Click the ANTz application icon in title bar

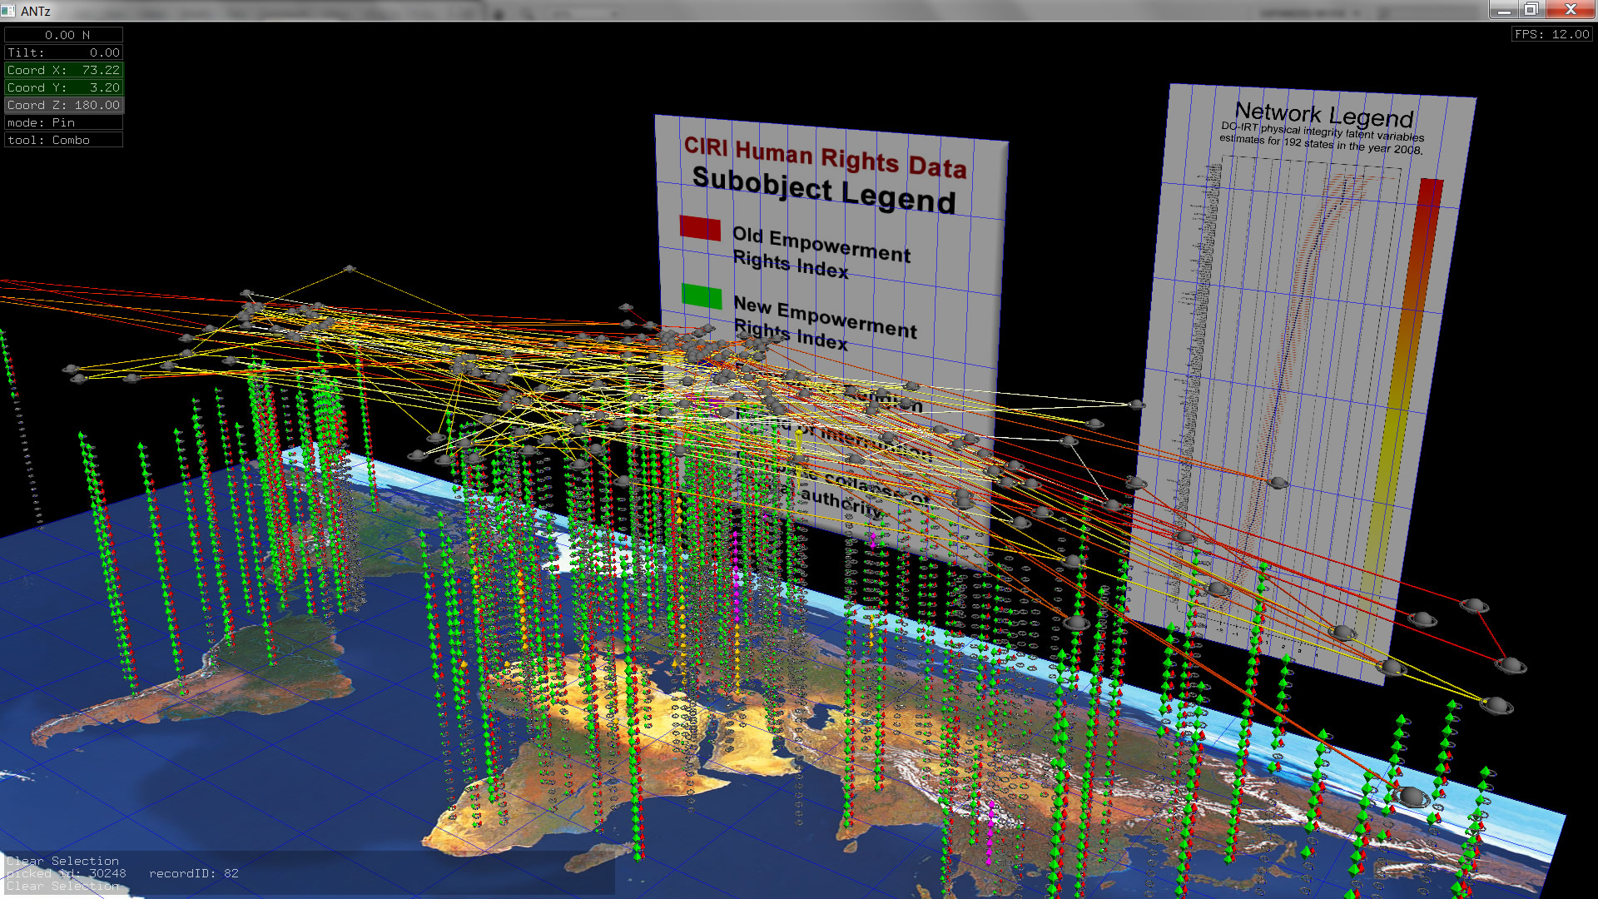(x=8, y=11)
